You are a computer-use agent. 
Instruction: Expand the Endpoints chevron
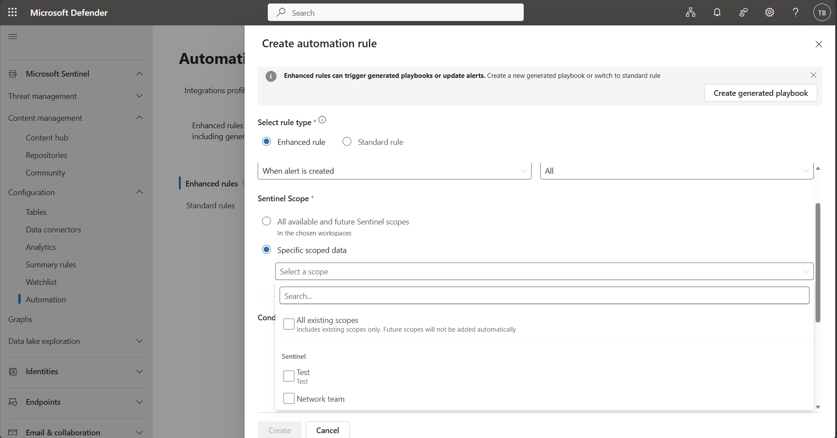coord(140,402)
